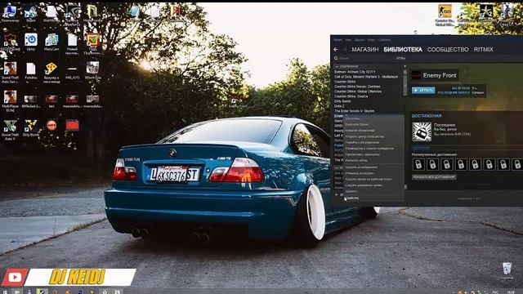Open the red folder icon on desktop
Image resolution: width=523 pixels, height=294 pixels.
coord(72,125)
